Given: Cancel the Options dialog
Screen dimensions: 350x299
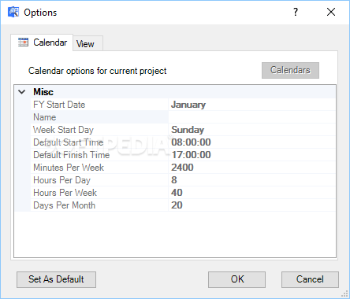Looking at the screenshot, I should 310,279.
